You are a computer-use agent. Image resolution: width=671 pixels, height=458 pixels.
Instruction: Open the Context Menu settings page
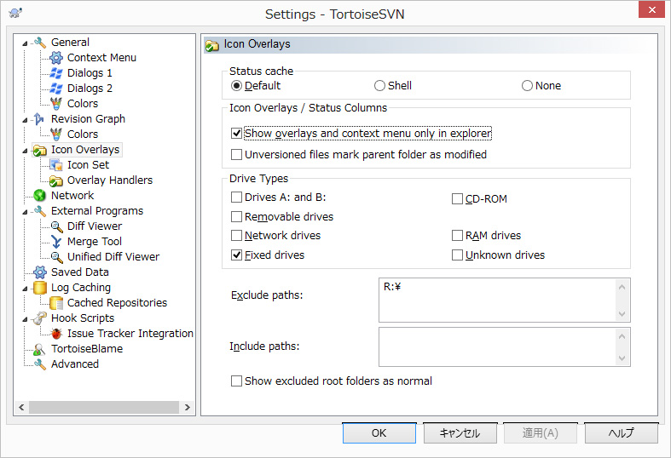pyautogui.click(x=101, y=58)
